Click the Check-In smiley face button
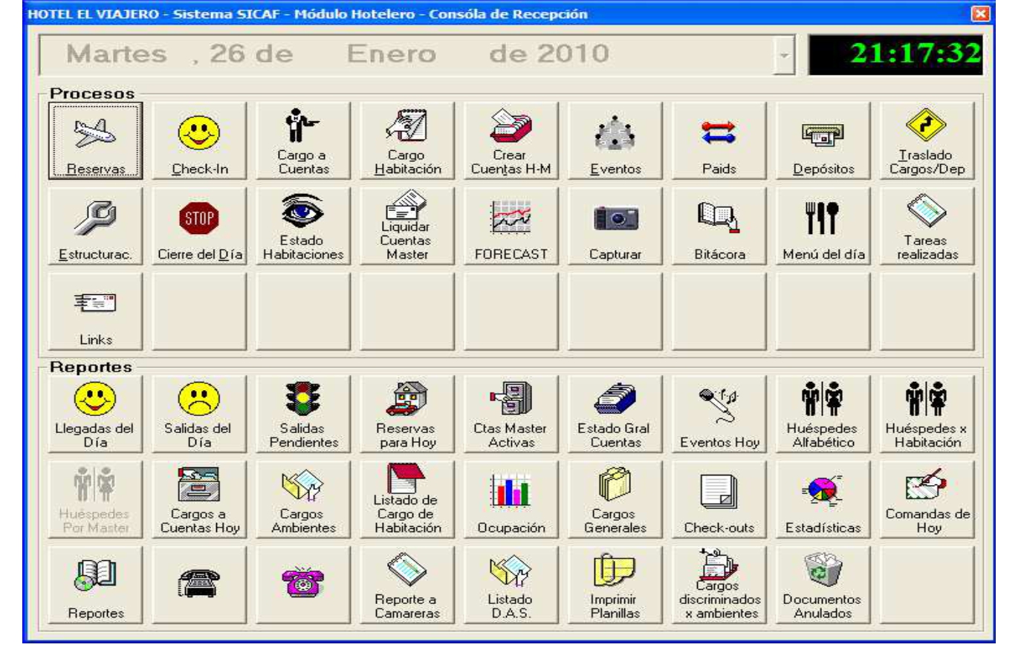Screen dimensions: 1024x656 pyautogui.click(x=199, y=141)
